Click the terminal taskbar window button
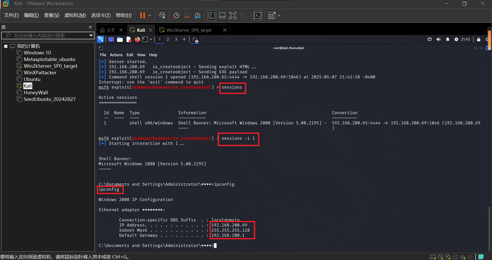The image size is (492, 260). coord(195,40)
